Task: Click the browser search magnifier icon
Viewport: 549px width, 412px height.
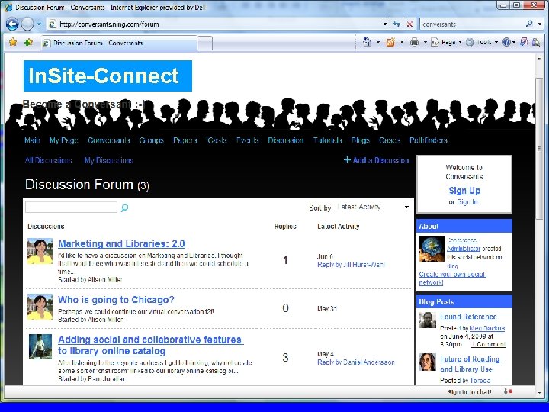Action: [529, 24]
